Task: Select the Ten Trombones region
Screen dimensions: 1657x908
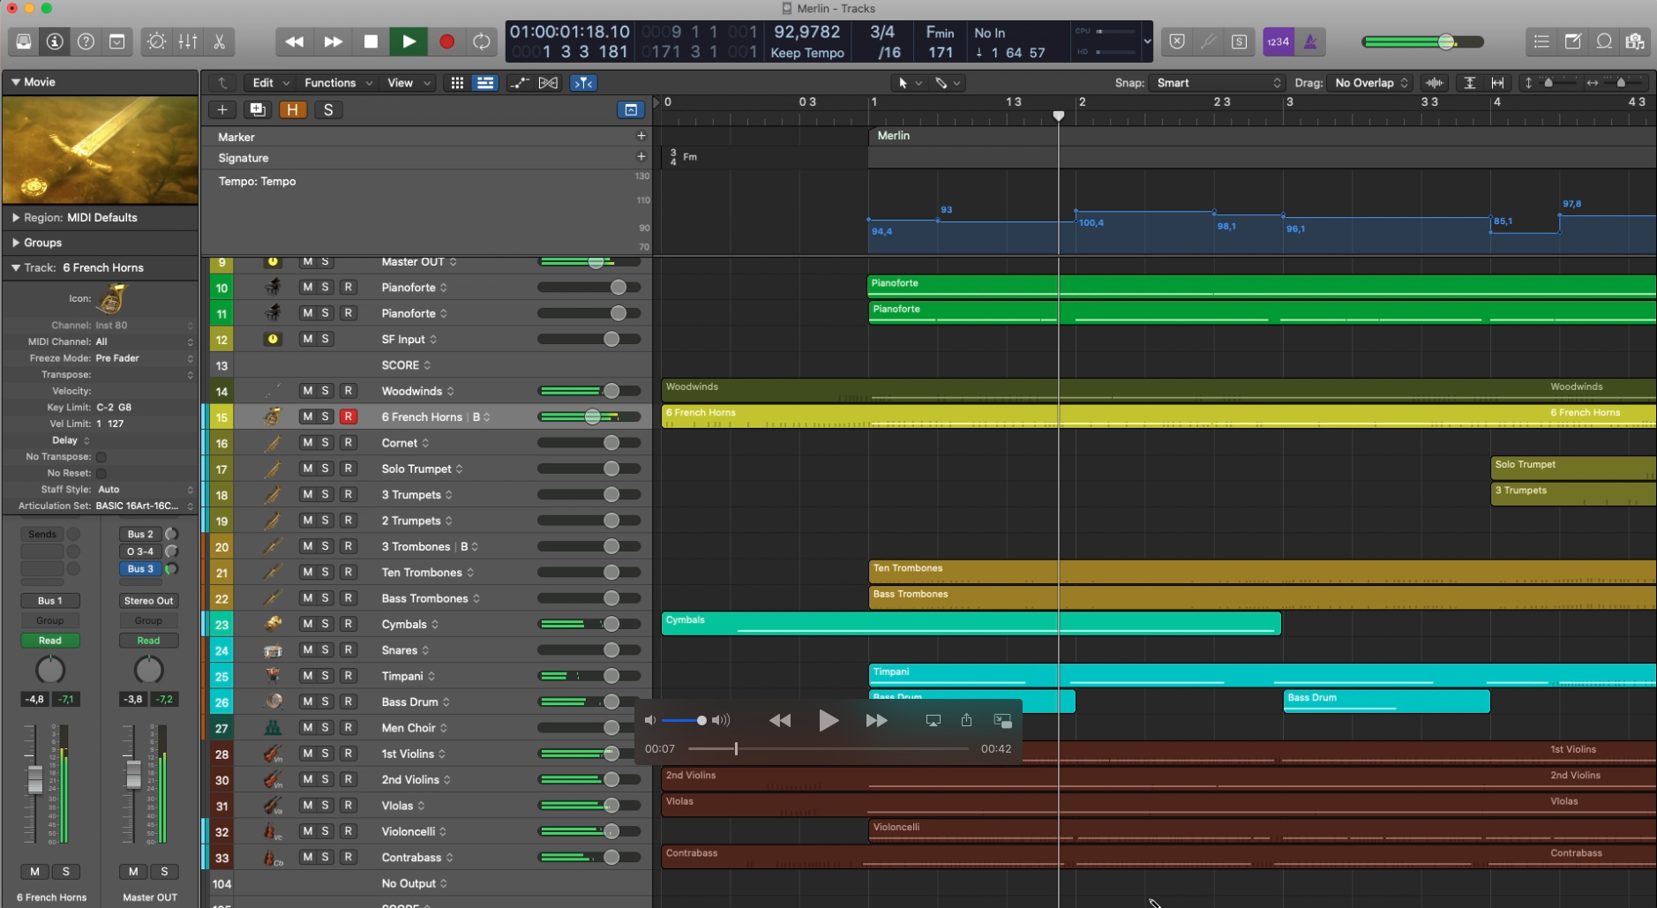Action: point(1262,572)
